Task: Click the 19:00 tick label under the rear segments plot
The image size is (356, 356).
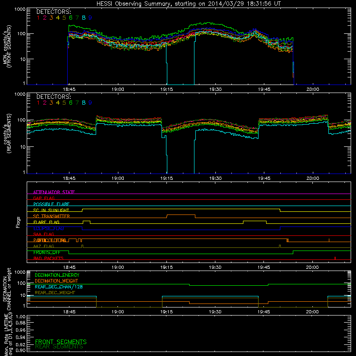Action: (x=118, y=178)
